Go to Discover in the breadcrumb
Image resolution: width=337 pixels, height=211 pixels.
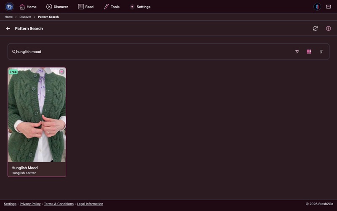pyautogui.click(x=25, y=17)
